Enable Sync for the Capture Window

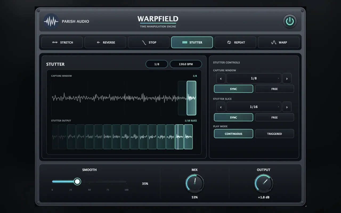pos(234,89)
